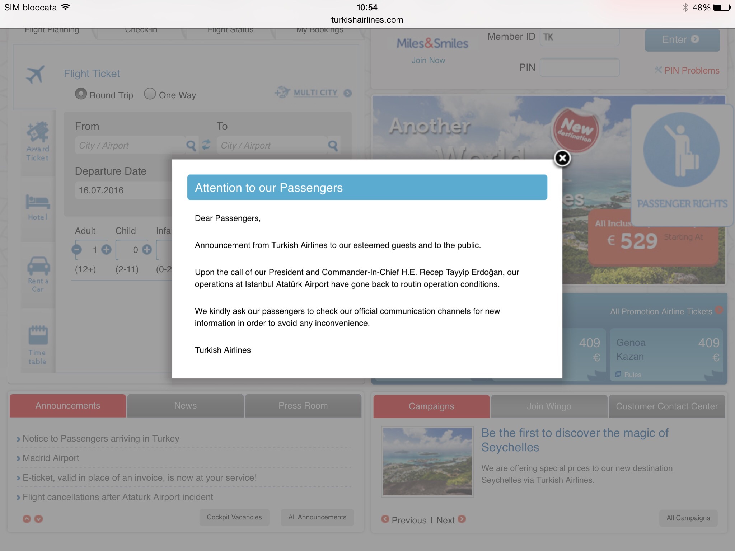Click the Member ID input field
735x551 pixels.
click(579, 37)
